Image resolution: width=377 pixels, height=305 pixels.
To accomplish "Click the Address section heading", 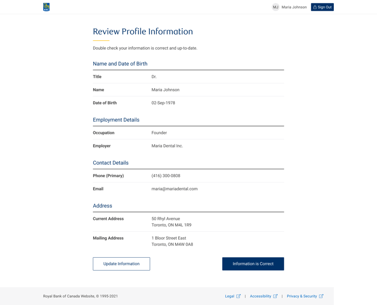I will pyautogui.click(x=103, y=206).
